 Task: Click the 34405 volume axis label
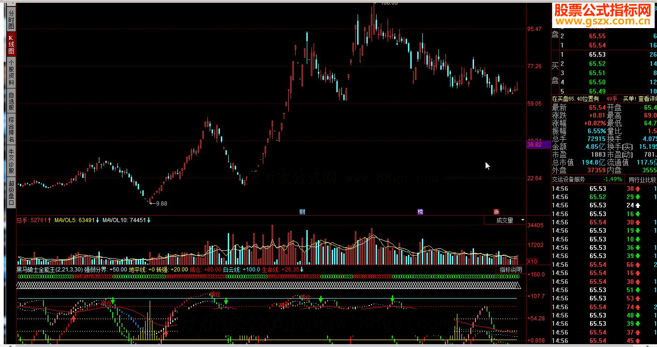click(x=535, y=225)
